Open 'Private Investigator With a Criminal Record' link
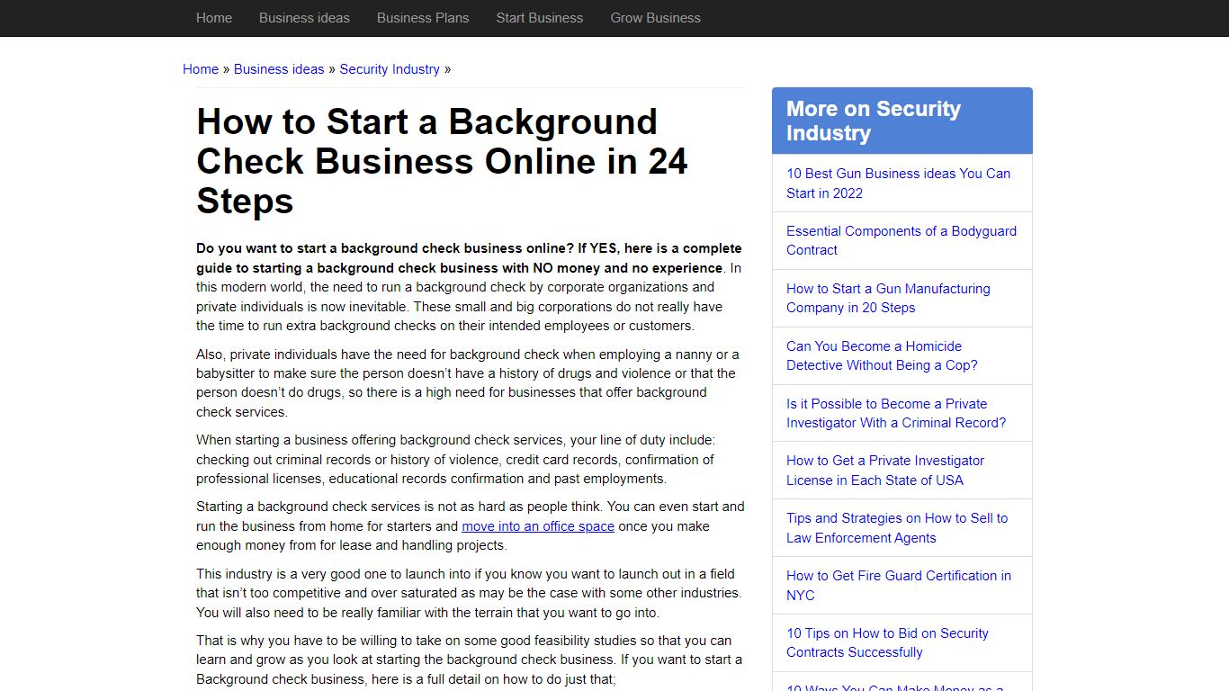1229x691 pixels. [x=896, y=413]
